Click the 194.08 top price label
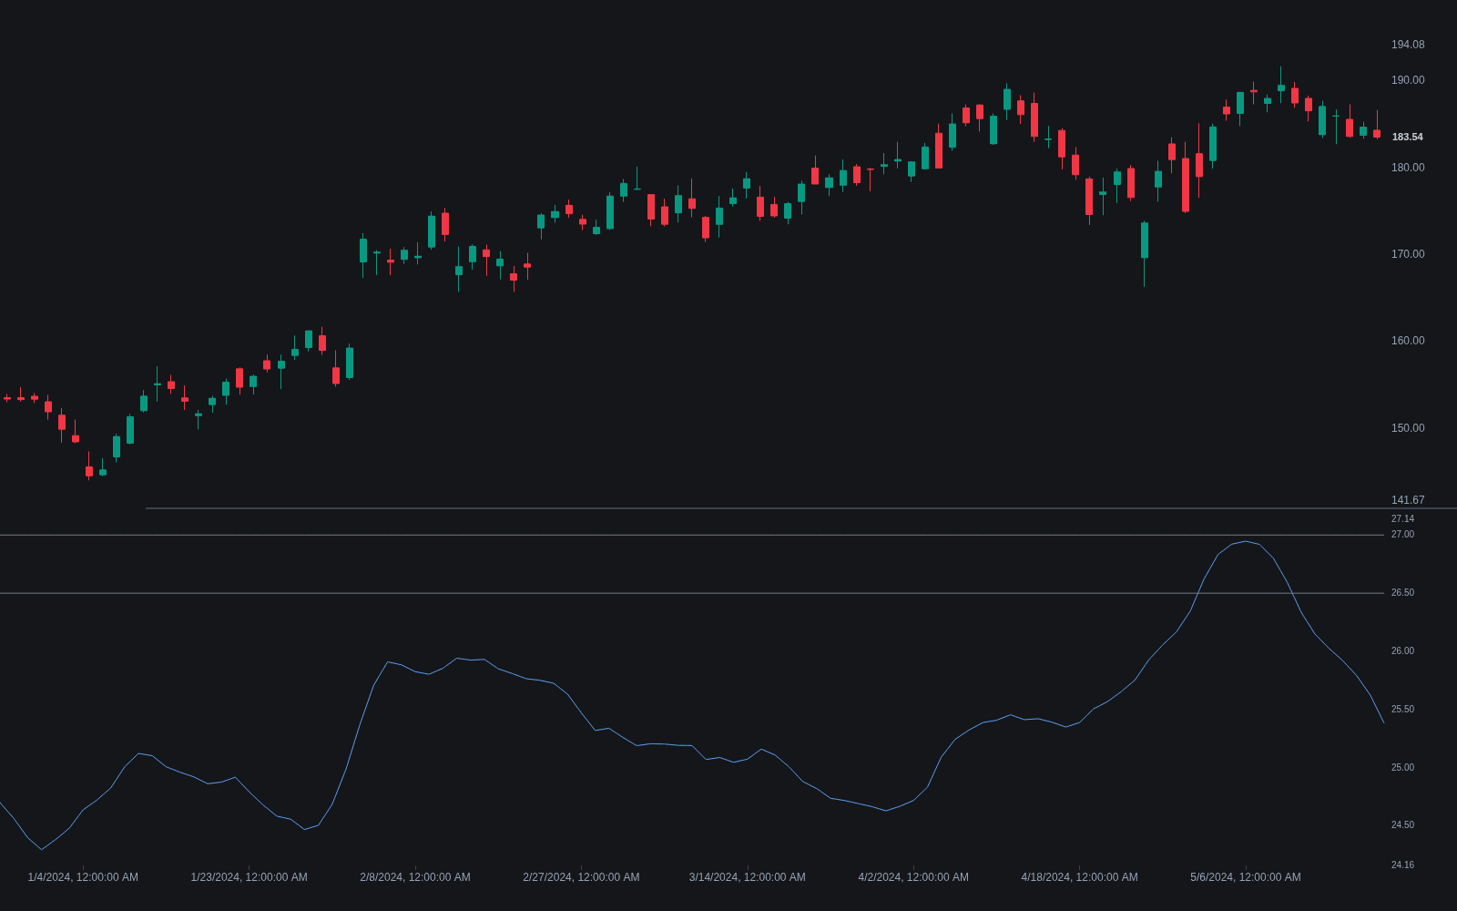This screenshot has height=911, width=1457. (1408, 45)
